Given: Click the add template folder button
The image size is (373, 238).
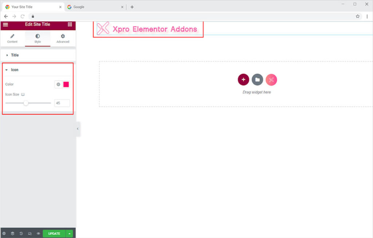Looking at the screenshot, I should [257, 80].
